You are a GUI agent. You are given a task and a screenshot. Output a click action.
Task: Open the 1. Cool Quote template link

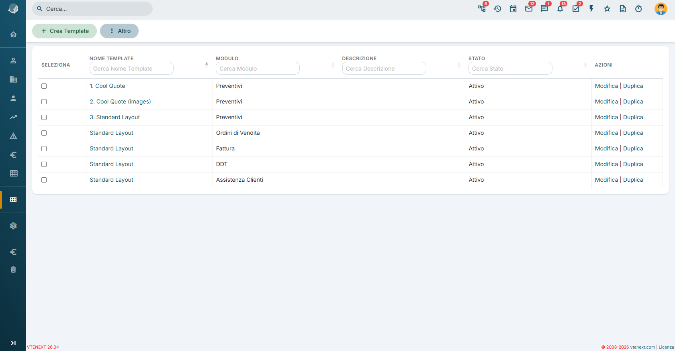click(107, 86)
